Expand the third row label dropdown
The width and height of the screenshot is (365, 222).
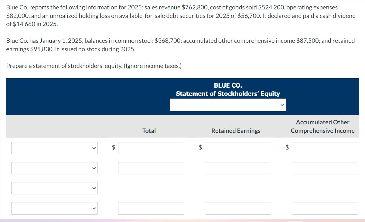[54, 188]
